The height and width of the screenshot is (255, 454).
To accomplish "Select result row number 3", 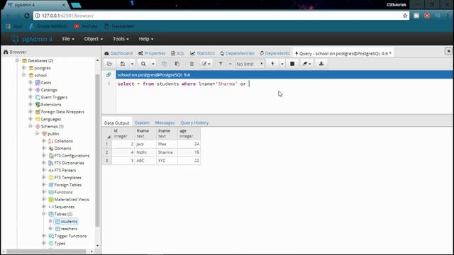I will tap(107, 161).
